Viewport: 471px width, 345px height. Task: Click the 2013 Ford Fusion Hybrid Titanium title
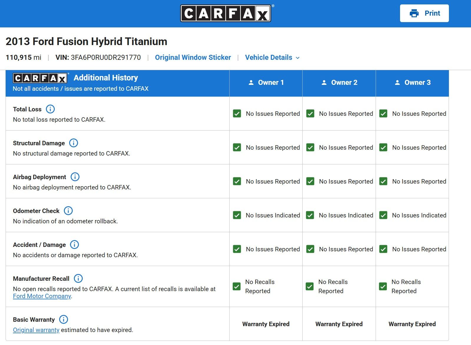[x=86, y=42]
